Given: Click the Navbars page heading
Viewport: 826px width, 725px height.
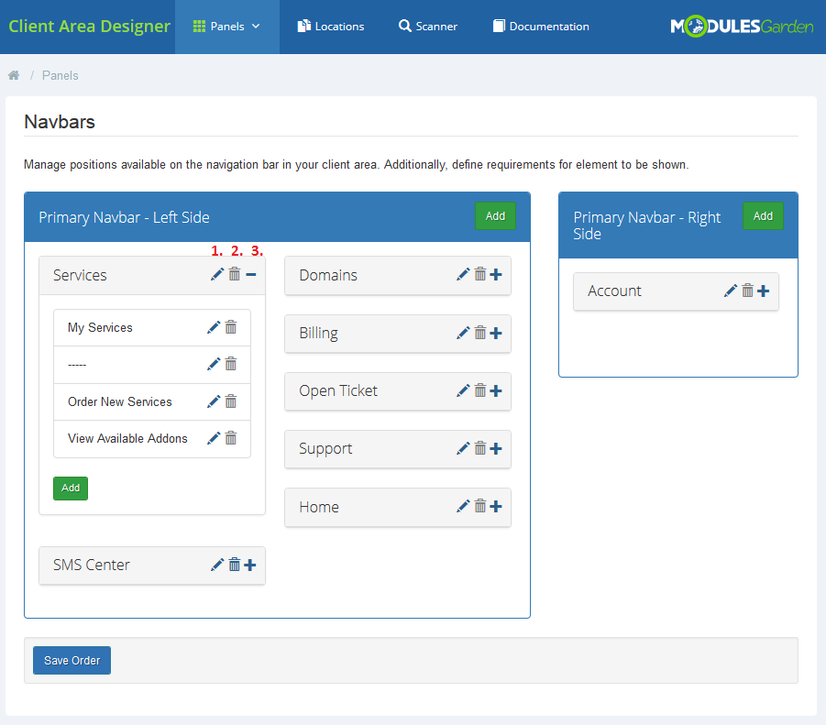Looking at the screenshot, I should (x=60, y=122).
